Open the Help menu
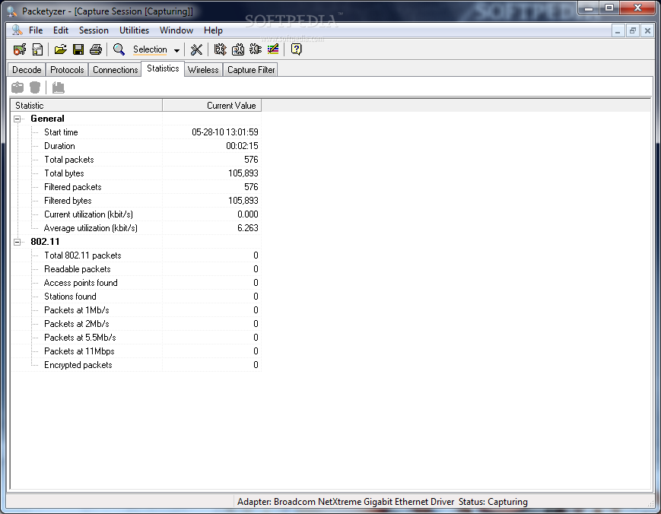661x514 pixels. (x=213, y=30)
